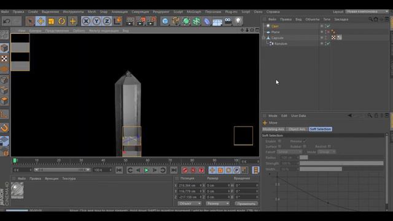Screen dimensions: 393x221
Task: Toggle Position keyframe recording icon
Action: pyautogui.click(x=212, y=170)
